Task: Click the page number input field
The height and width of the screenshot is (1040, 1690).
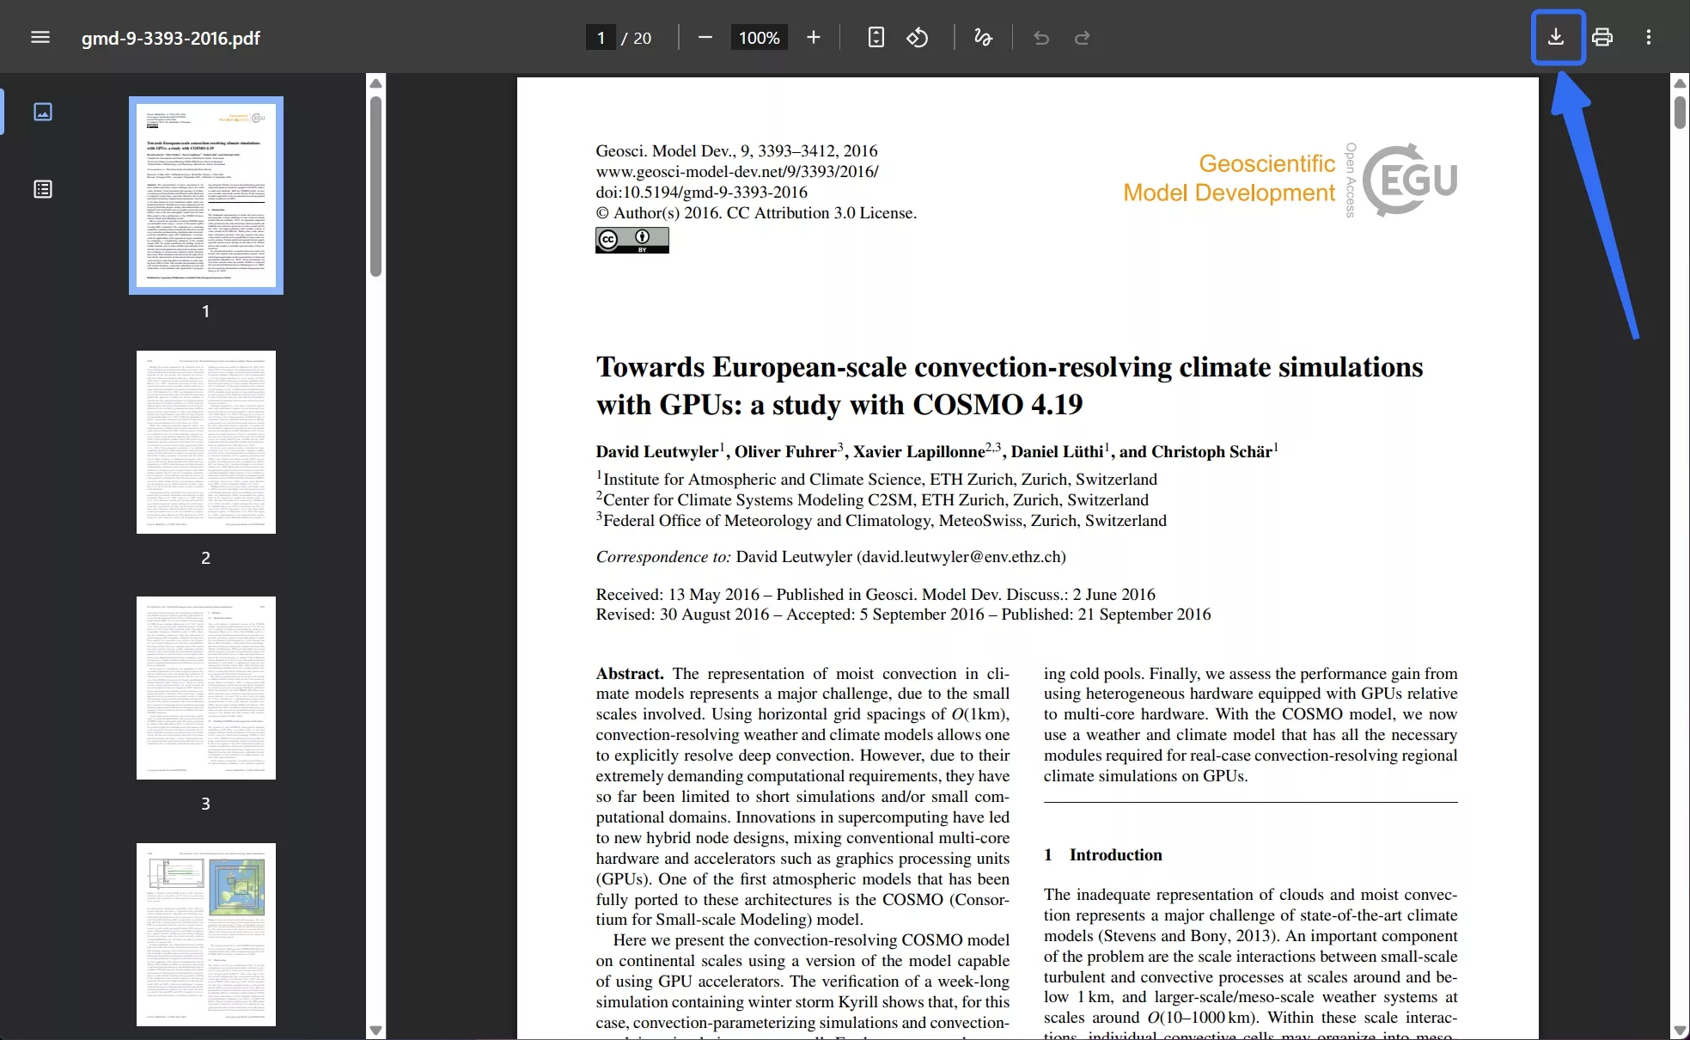Action: [601, 38]
